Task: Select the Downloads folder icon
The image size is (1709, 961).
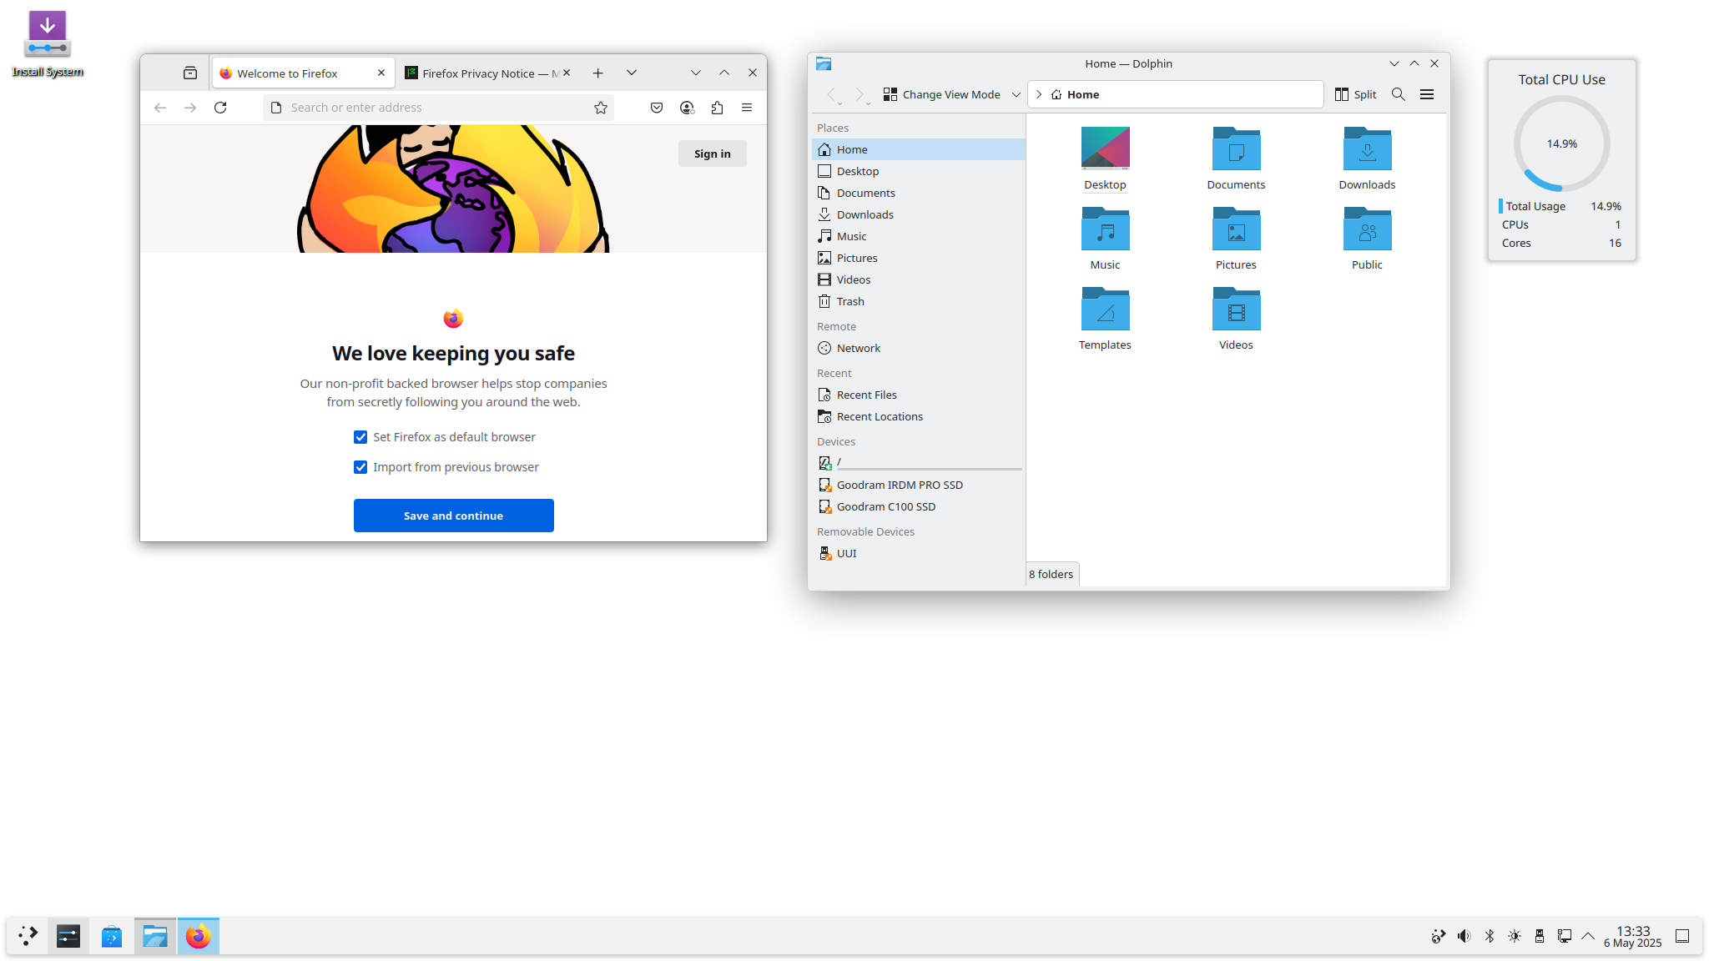Action: [1367, 148]
